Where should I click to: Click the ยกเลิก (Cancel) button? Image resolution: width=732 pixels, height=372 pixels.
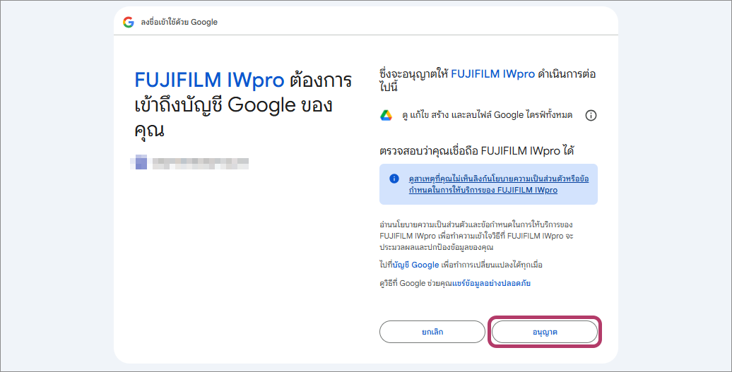pyautogui.click(x=432, y=332)
